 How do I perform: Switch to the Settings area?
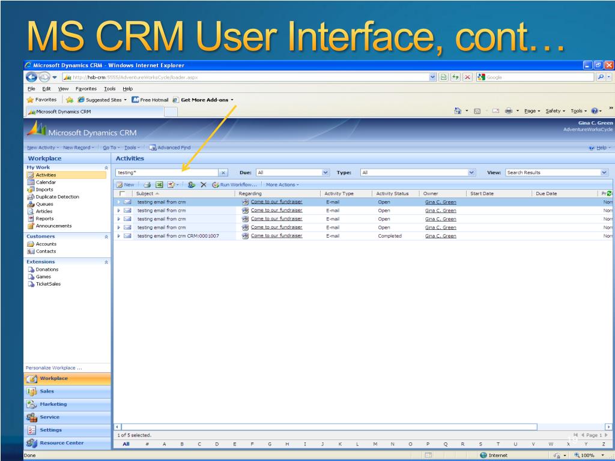coord(67,430)
